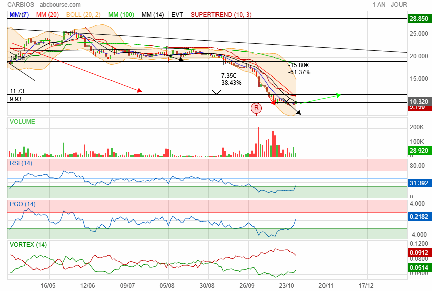Click the tallest red volume bar
This screenshot has height=291, width=432.
pyautogui.click(x=258, y=142)
